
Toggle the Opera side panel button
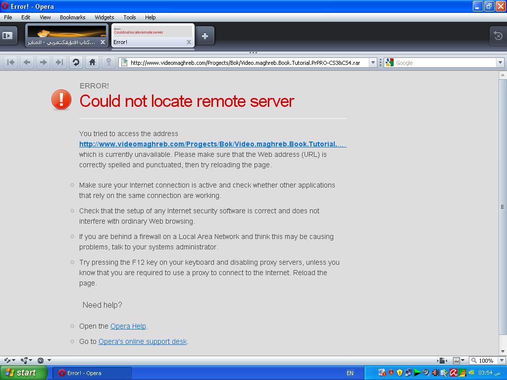click(x=8, y=35)
